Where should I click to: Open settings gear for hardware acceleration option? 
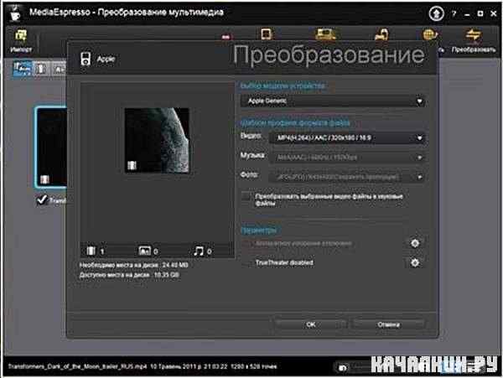click(415, 243)
